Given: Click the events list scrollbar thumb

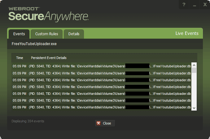Looking at the screenshot, I should pyautogui.click(x=194, y=70).
